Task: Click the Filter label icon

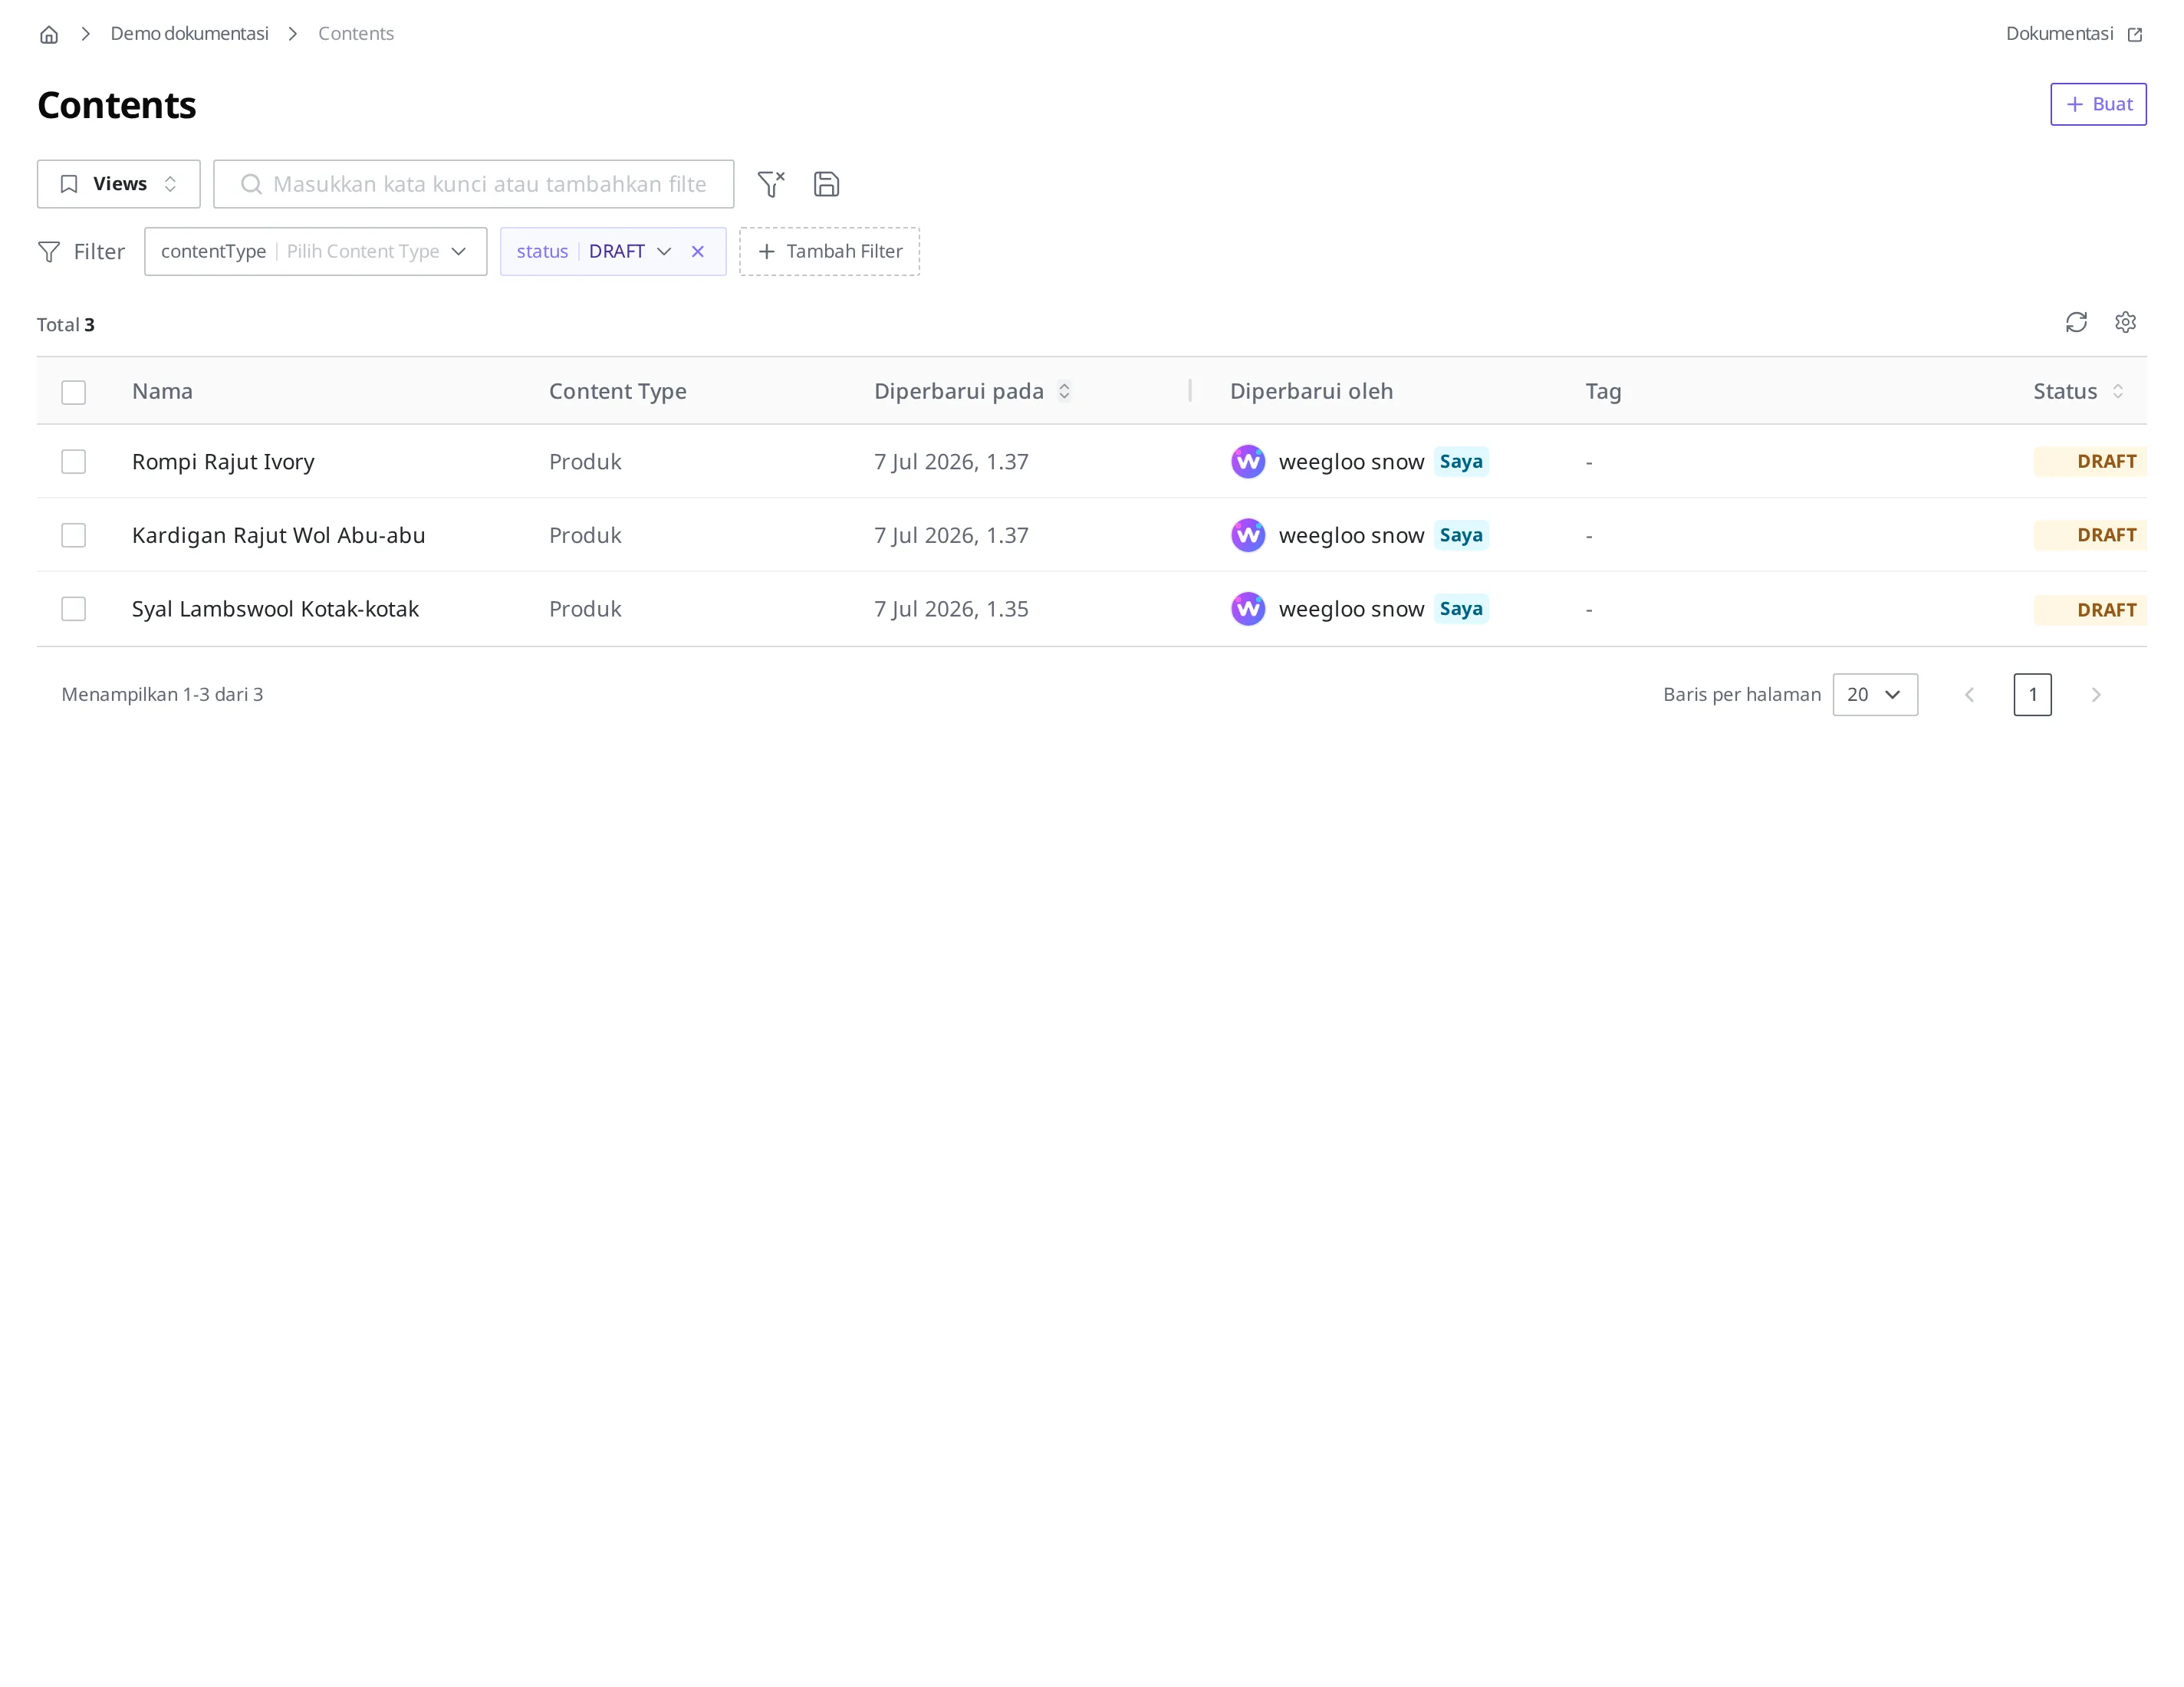Action: tap(49, 252)
